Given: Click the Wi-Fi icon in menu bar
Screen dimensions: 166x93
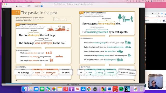Looking at the screenshot, I should (x=143, y=1).
